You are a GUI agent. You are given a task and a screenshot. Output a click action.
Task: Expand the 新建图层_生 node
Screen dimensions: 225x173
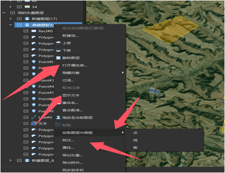pyautogui.click(x=10, y=160)
